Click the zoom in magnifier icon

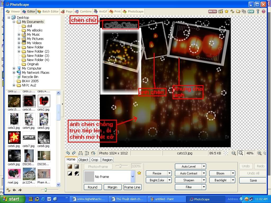click(x=259, y=153)
